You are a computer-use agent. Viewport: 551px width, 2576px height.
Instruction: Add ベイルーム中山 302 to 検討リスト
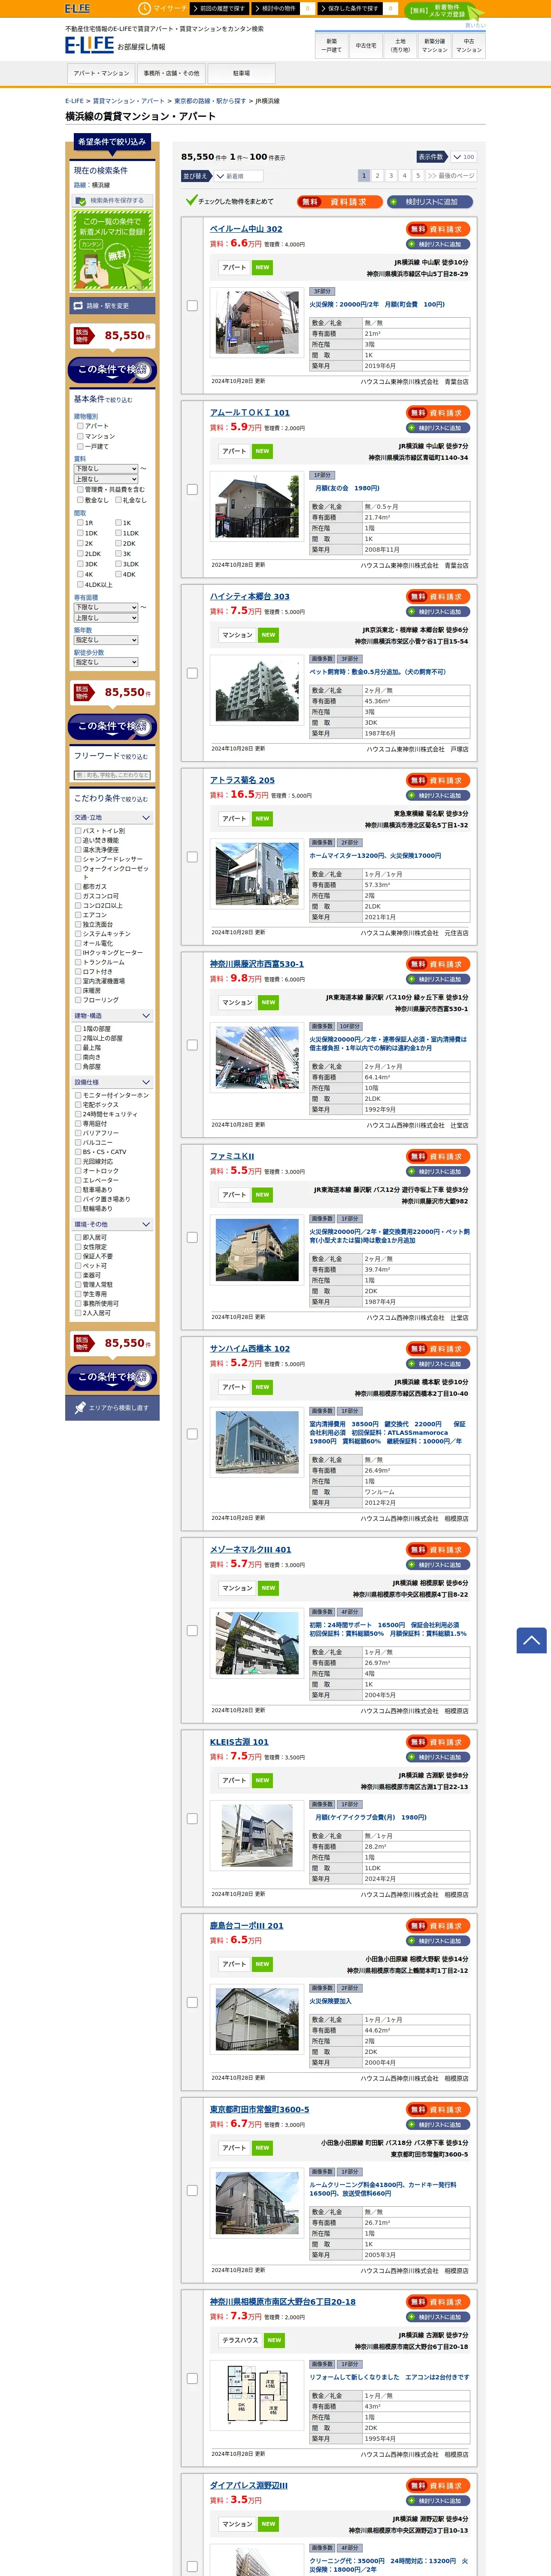(439, 244)
